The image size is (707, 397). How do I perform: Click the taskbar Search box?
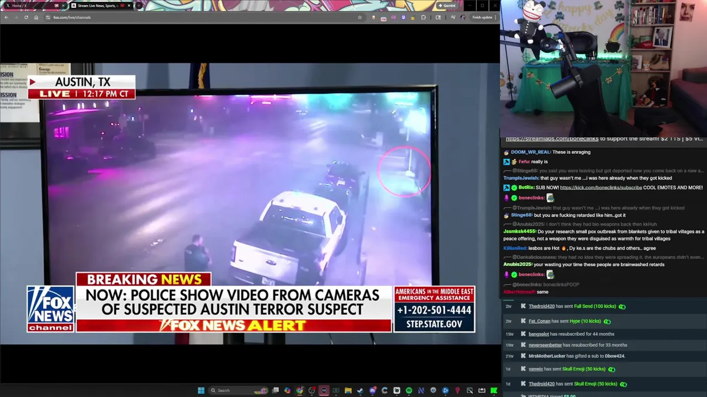(239, 390)
